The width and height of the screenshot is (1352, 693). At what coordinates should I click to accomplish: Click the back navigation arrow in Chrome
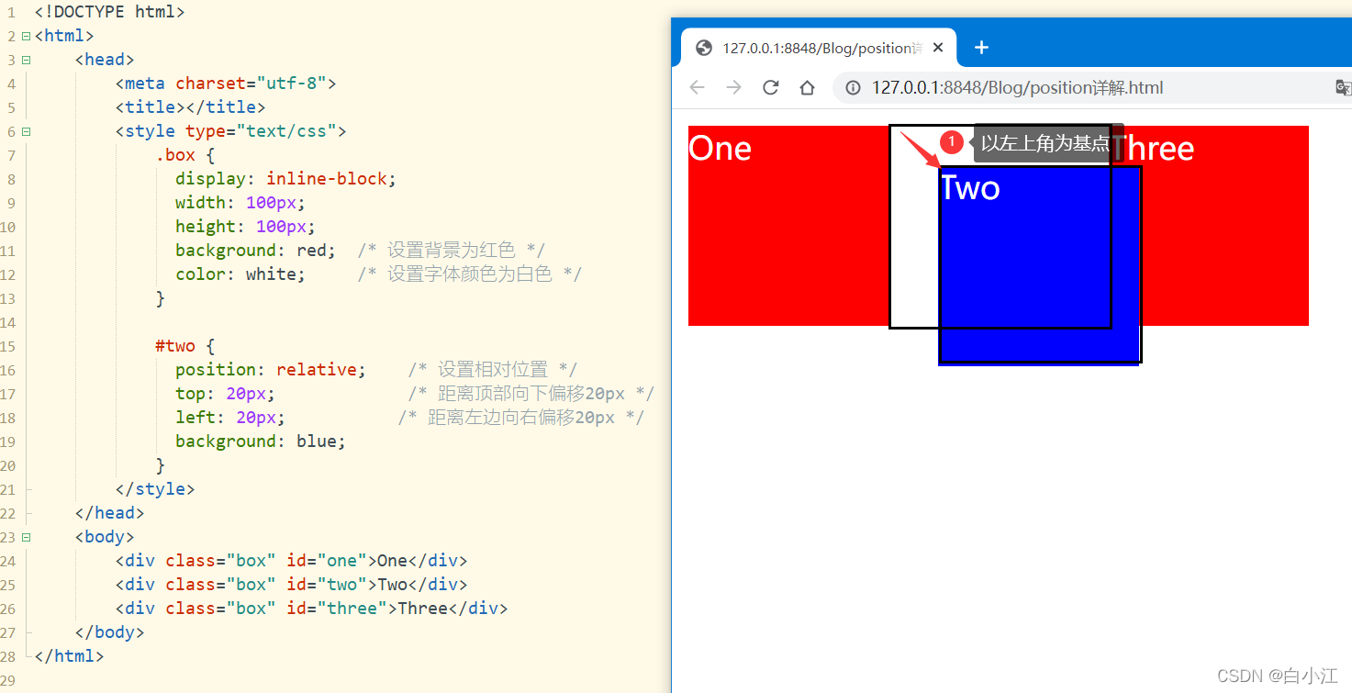698,87
